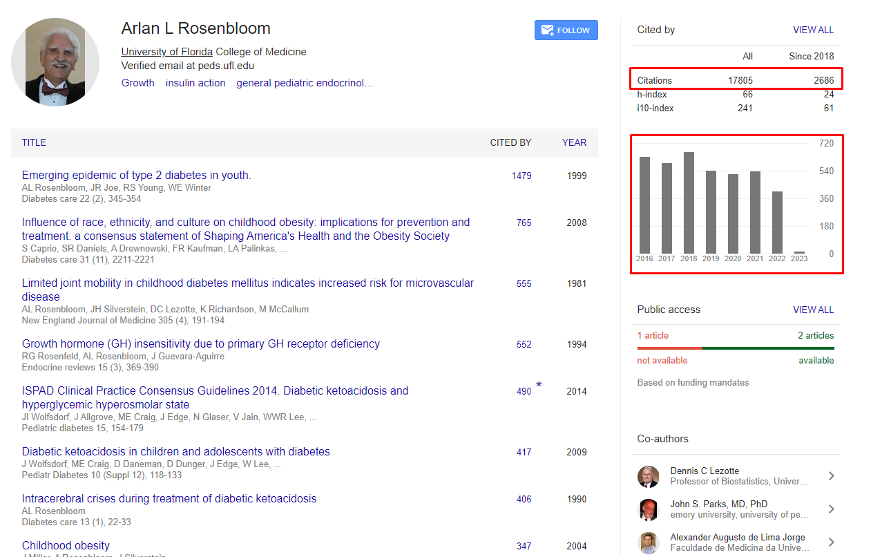Click the FOLLOW envelope icon
The height and width of the screenshot is (557, 891).
pos(549,30)
